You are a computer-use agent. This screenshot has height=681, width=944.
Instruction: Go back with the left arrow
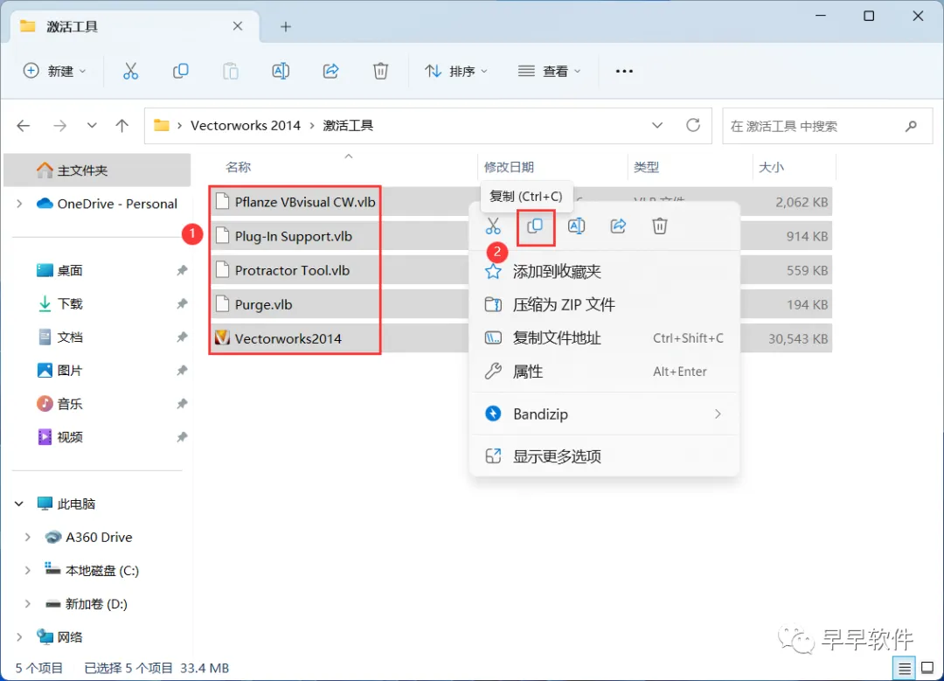[x=24, y=126]
